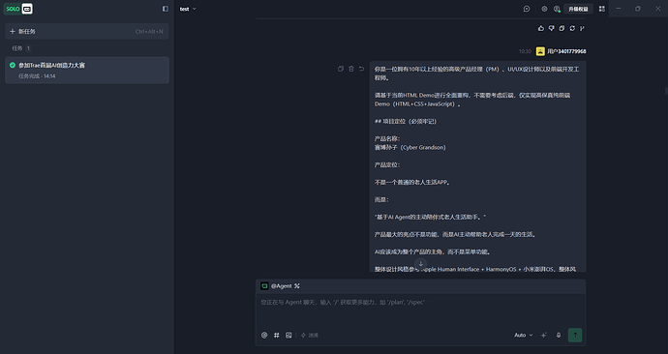Click the @Agent chip icon
The width and height of the screenshot is (668, 354).
(x=264, y=286)
